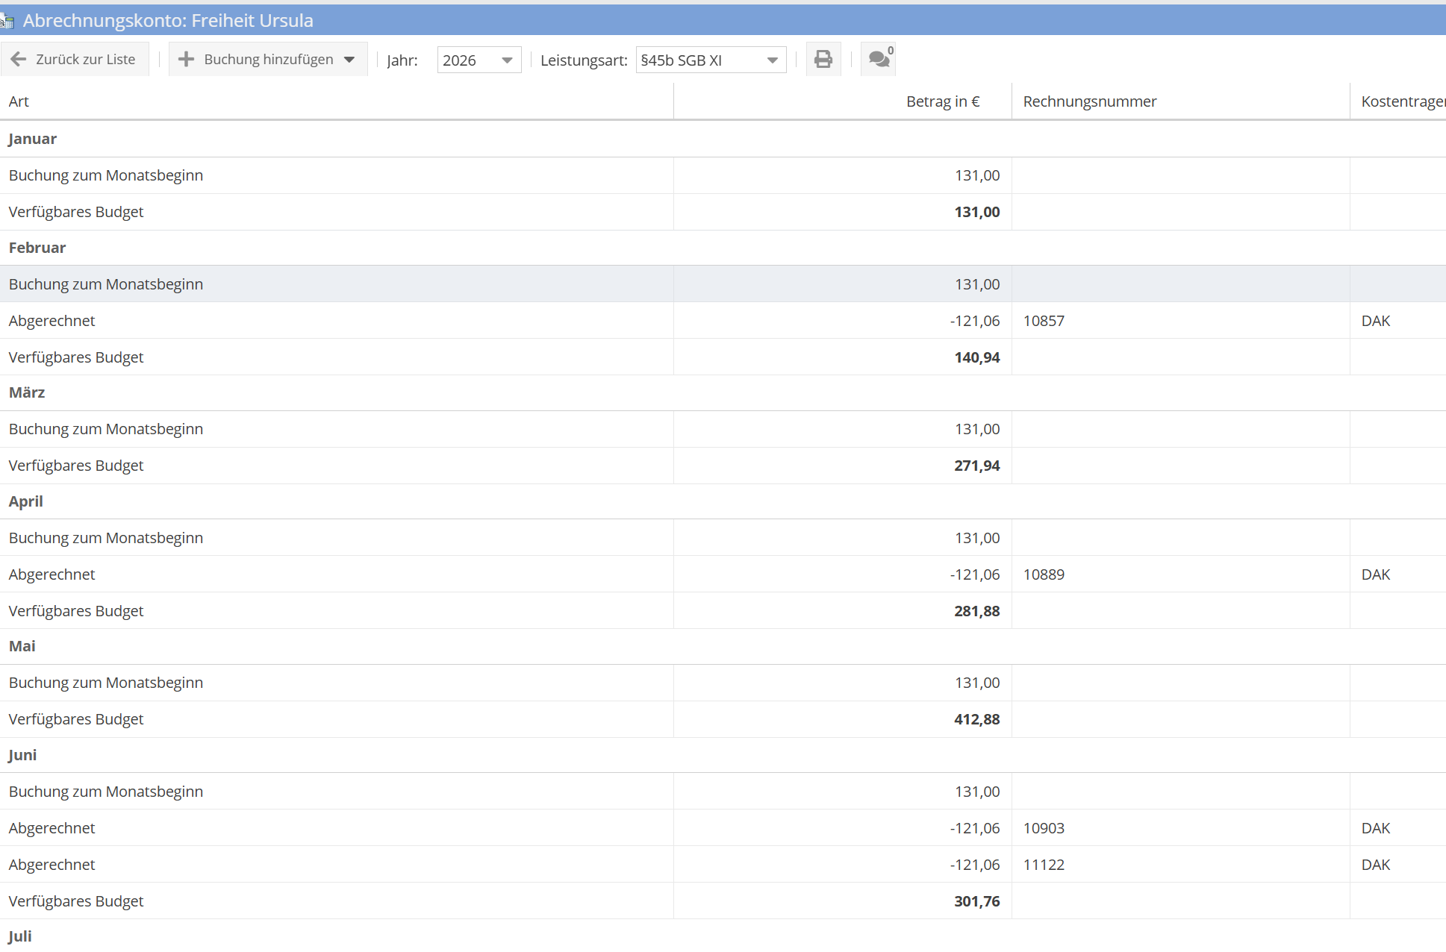Select the Januar group row
Screen dimensions: 1446x952
[723, 139]
